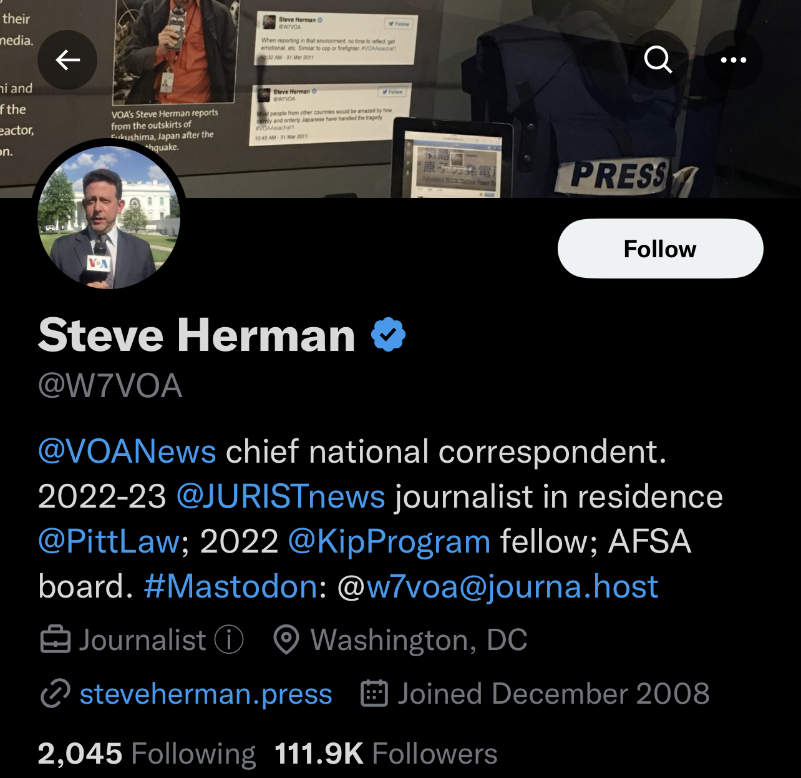The height and width of the screenshot is (778, 801).
Task: Open the Journalist category info icon
Action: pyautogui.click(x=229, y=640)
